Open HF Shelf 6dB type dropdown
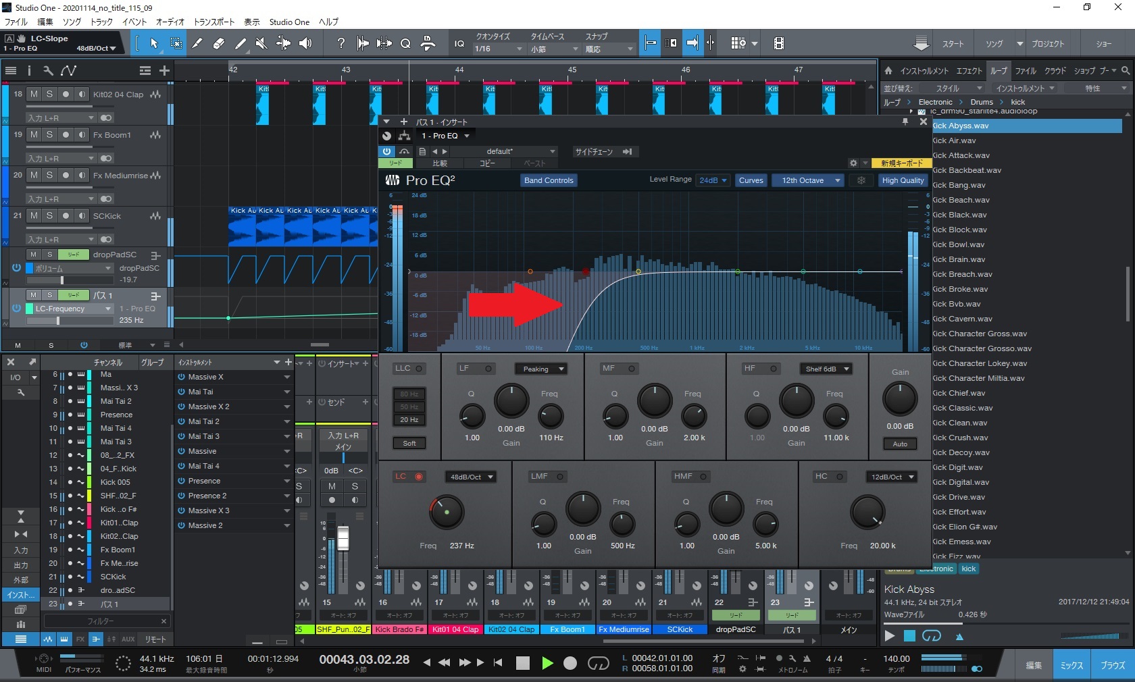 pos(826,369)
